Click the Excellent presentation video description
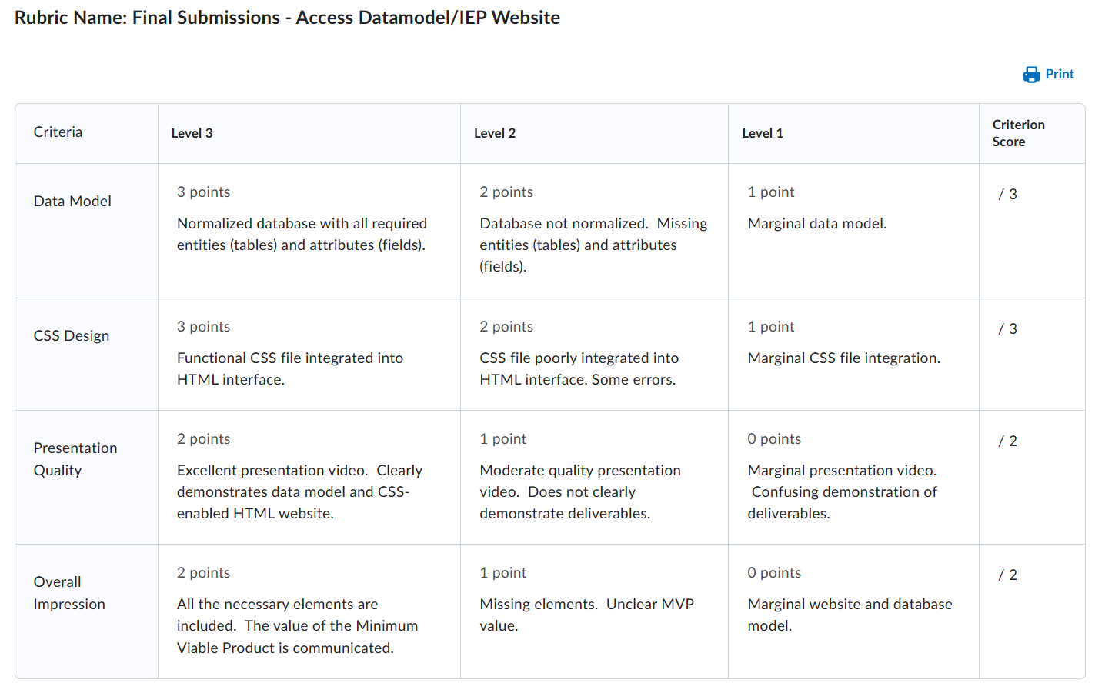The height and width of the screenshot is (693, 1105). 300,491
